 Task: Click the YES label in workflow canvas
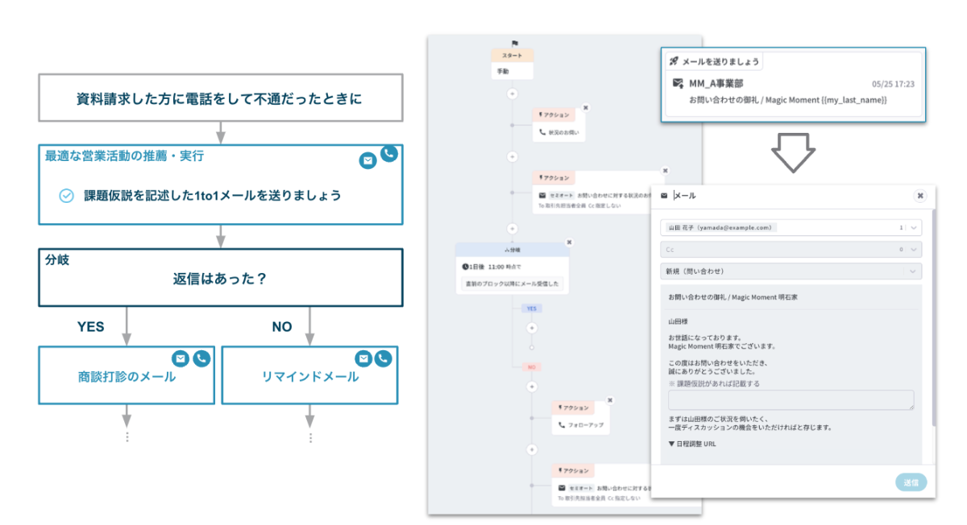530,308
